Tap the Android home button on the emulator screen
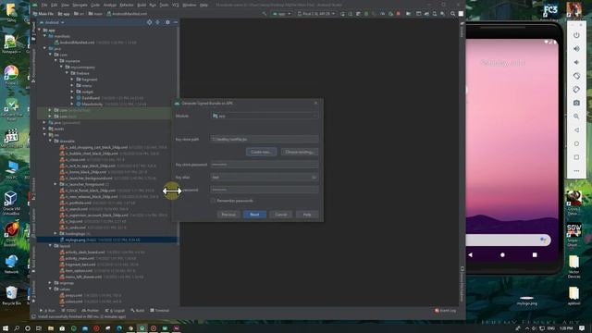 click(x=502, y=255)
